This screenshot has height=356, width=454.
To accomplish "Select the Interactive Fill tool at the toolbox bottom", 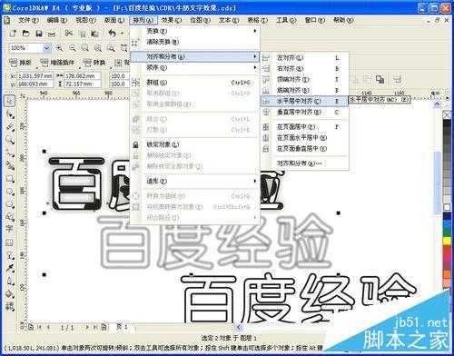I will tap(10, 306).
